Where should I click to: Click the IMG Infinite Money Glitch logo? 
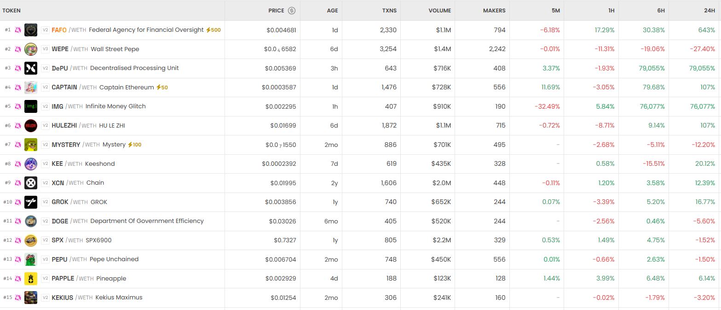(x=31, y=106)
